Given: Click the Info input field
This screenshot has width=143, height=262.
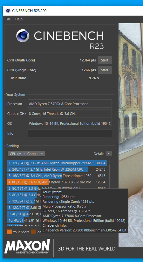Looking at the screenshot, I should (70, 133).
